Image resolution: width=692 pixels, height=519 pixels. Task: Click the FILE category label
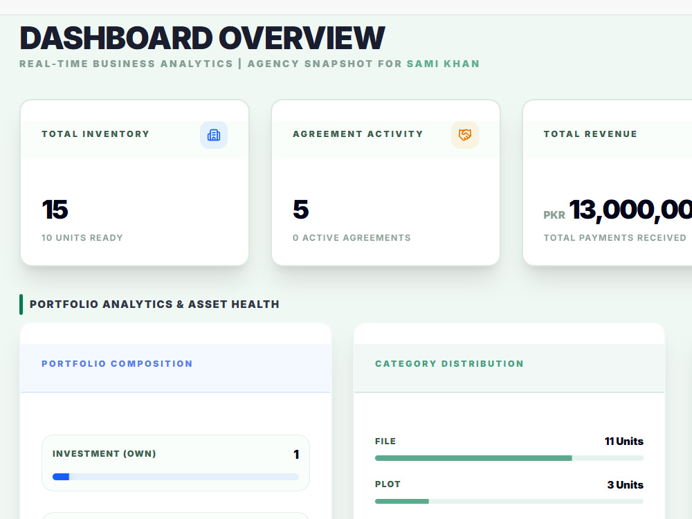coord(385,441)
